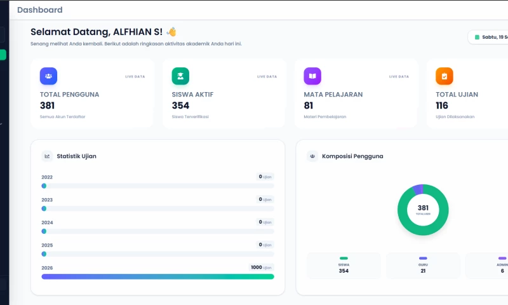Click the Guru 21 legend card

pos(423,266)
